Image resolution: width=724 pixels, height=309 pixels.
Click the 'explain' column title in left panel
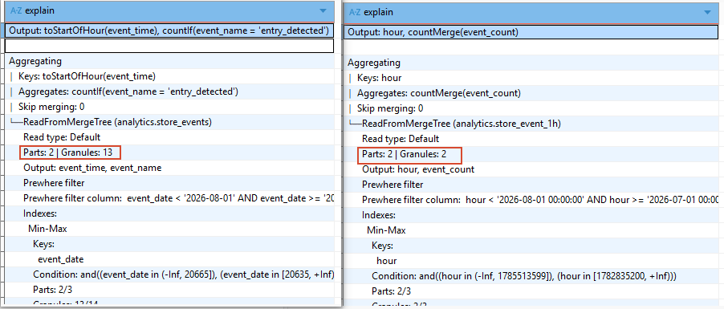40,11
